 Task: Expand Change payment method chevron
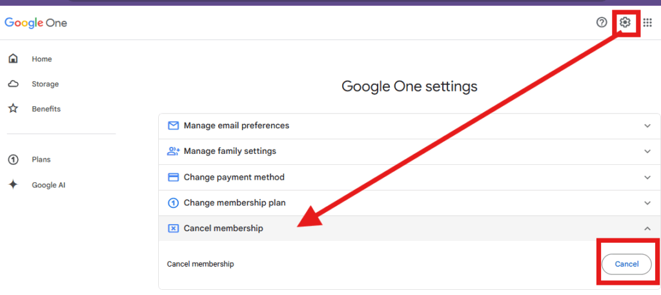(647, 177)
